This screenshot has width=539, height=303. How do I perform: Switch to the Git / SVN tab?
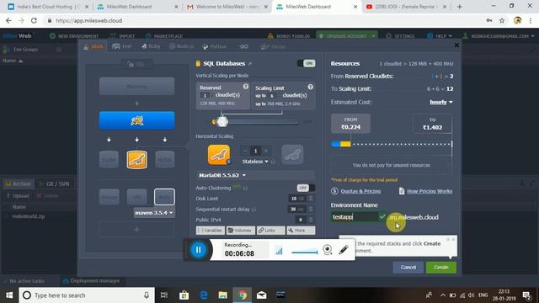click(x=54, y=183)
